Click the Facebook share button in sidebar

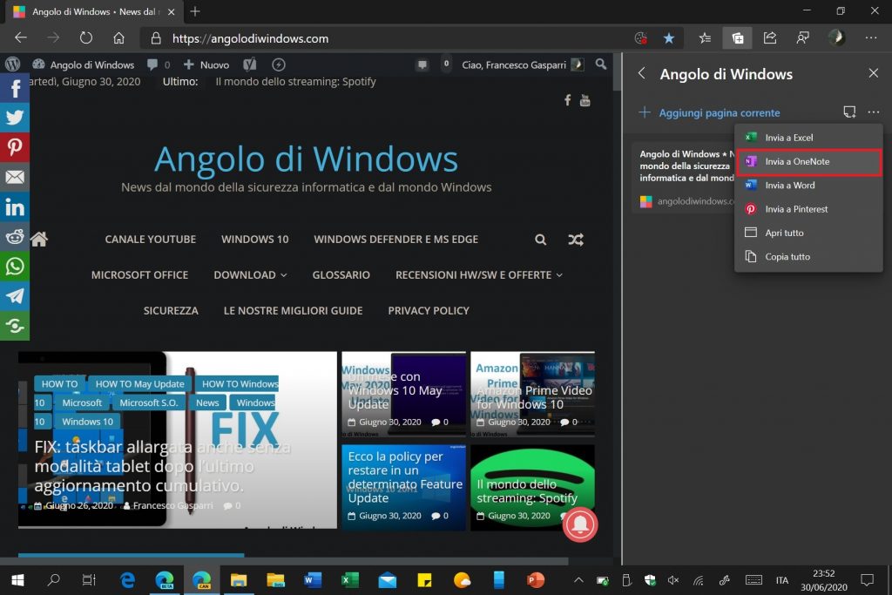[x=15, y=88]
